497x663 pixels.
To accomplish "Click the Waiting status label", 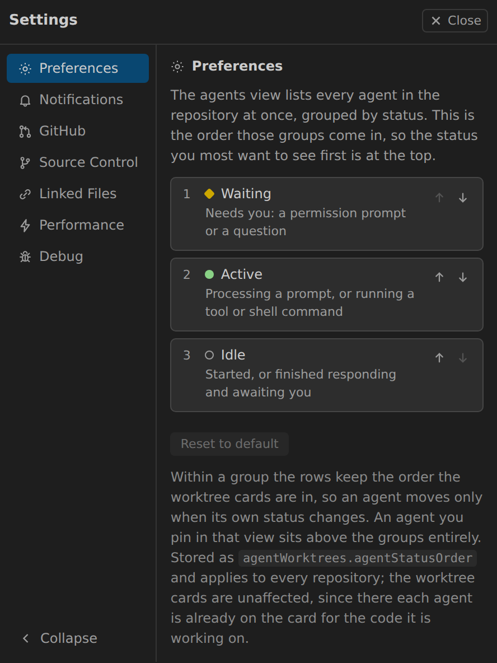I will pyautogui.click(x=246, y=194).
